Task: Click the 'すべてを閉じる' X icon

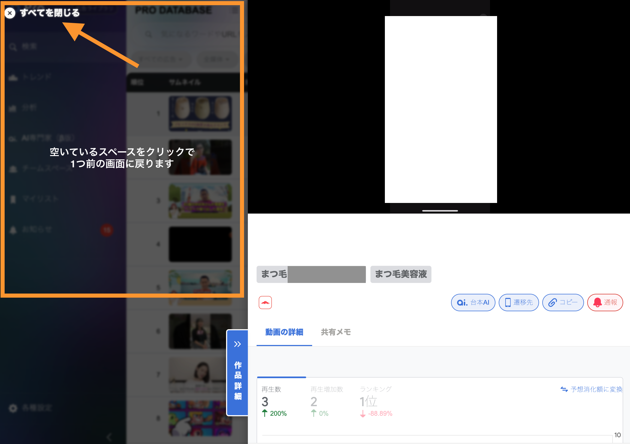Action: pyautogui.click(x=10, y=13)
